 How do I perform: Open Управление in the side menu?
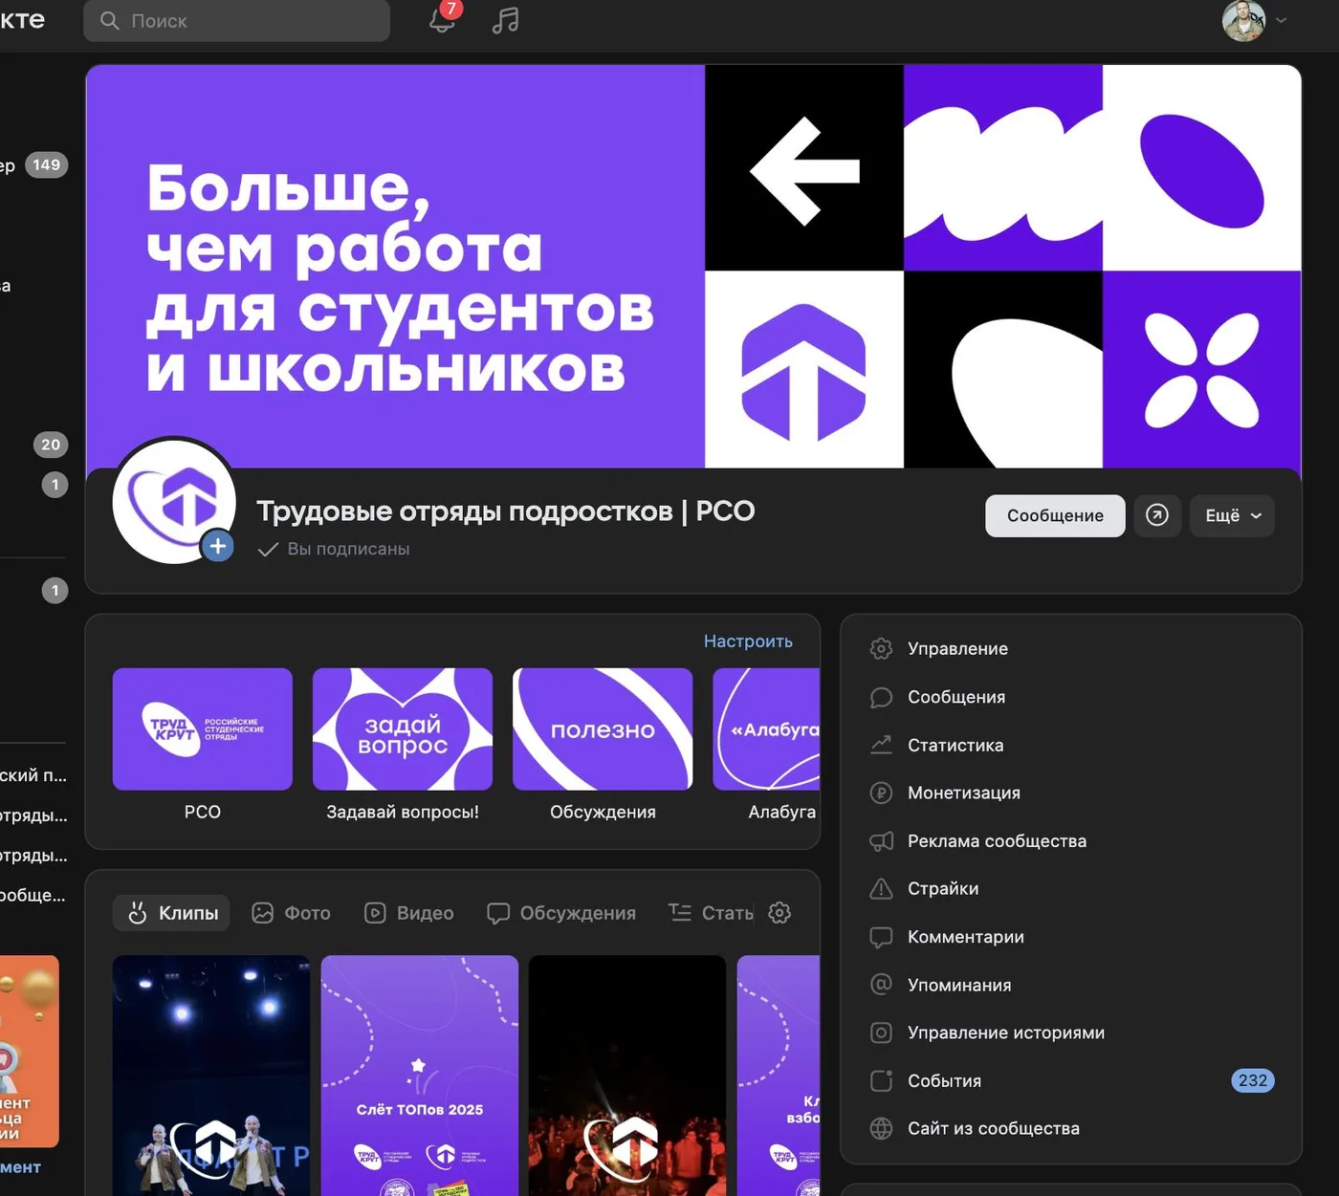(1071, 648)
